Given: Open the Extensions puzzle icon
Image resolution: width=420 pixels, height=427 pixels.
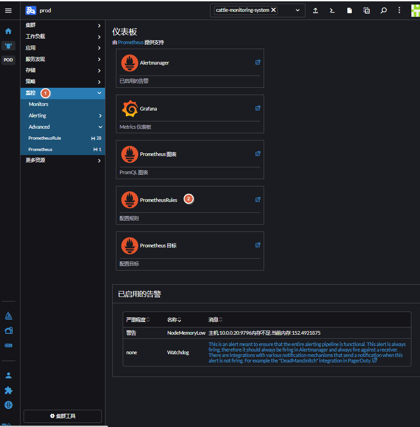Looking at the screenshot, I should point(9,390).
